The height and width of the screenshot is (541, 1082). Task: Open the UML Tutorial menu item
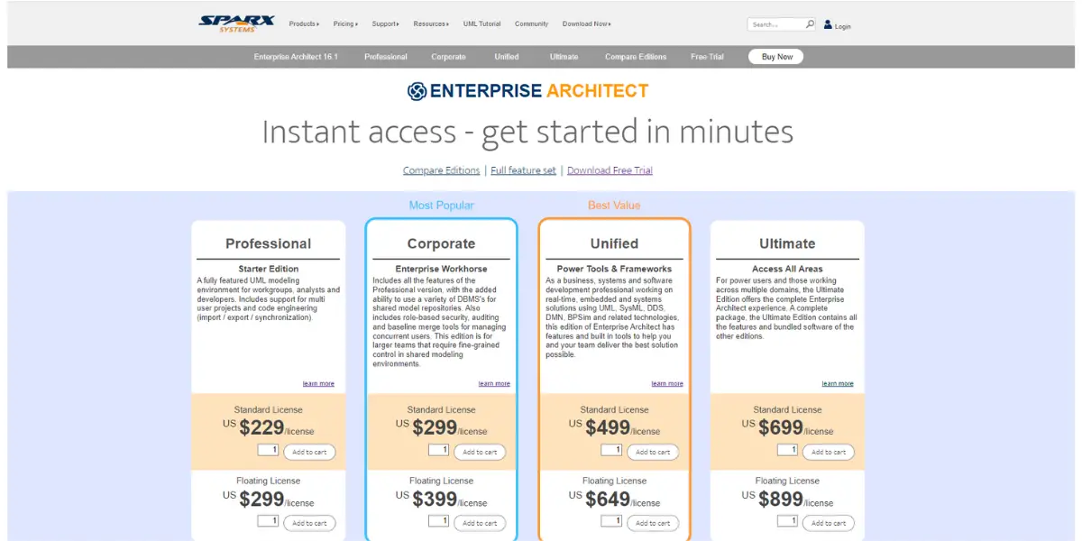pos(481,24)
